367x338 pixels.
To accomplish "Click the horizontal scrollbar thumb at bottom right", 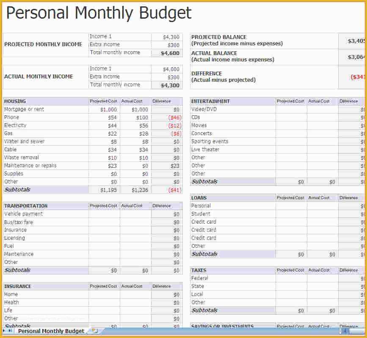I will pos(345,331).
